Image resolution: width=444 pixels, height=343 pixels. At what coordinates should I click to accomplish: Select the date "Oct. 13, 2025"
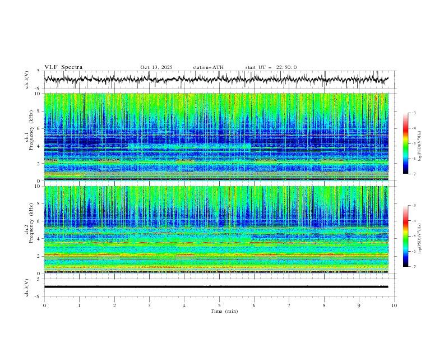156,67
